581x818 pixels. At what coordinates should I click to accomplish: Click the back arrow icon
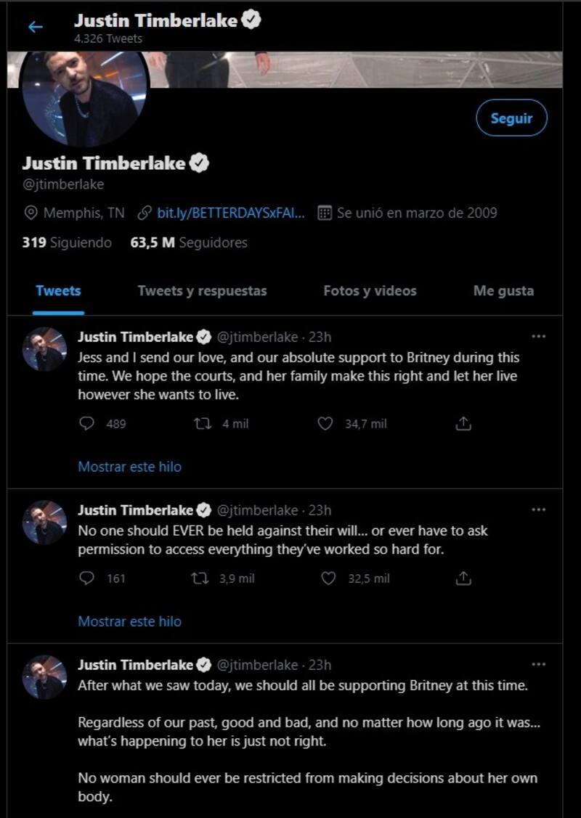click(35, 27)
